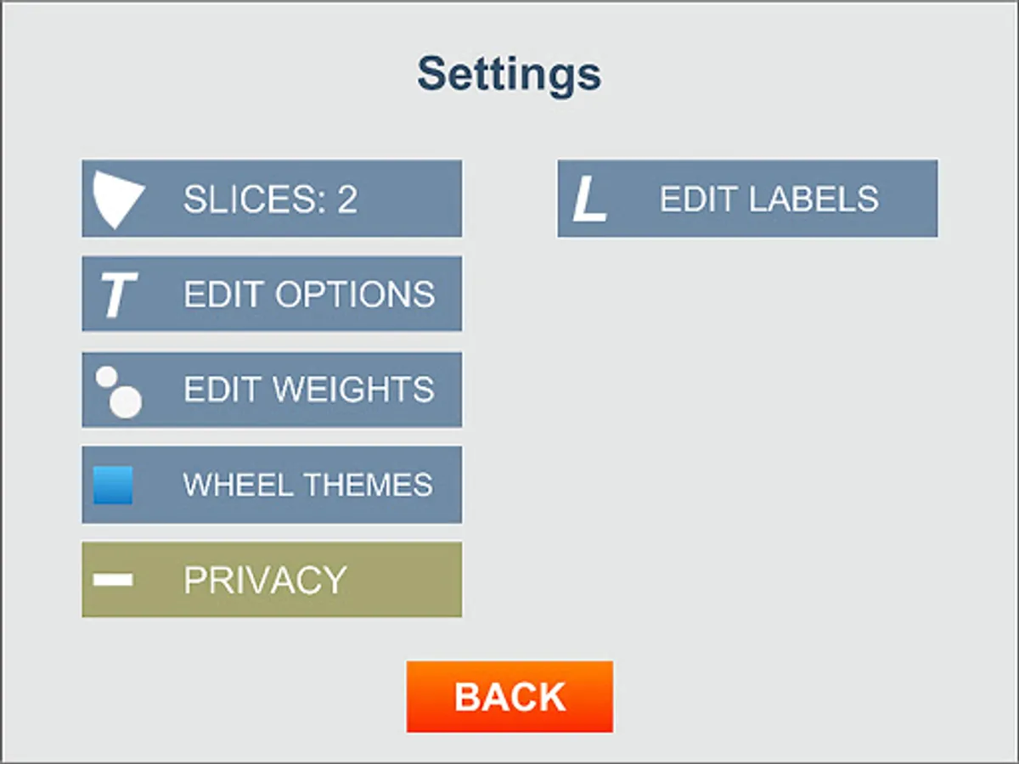Viewport: 1019px width, 764px height.
Task: Open EDIT OPTIONS
Action: [x=309, y=295]
